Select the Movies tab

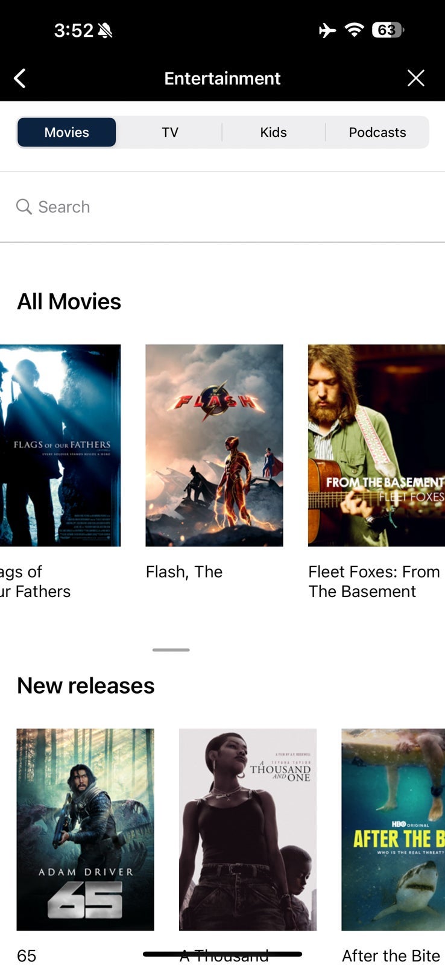[67, 132]
